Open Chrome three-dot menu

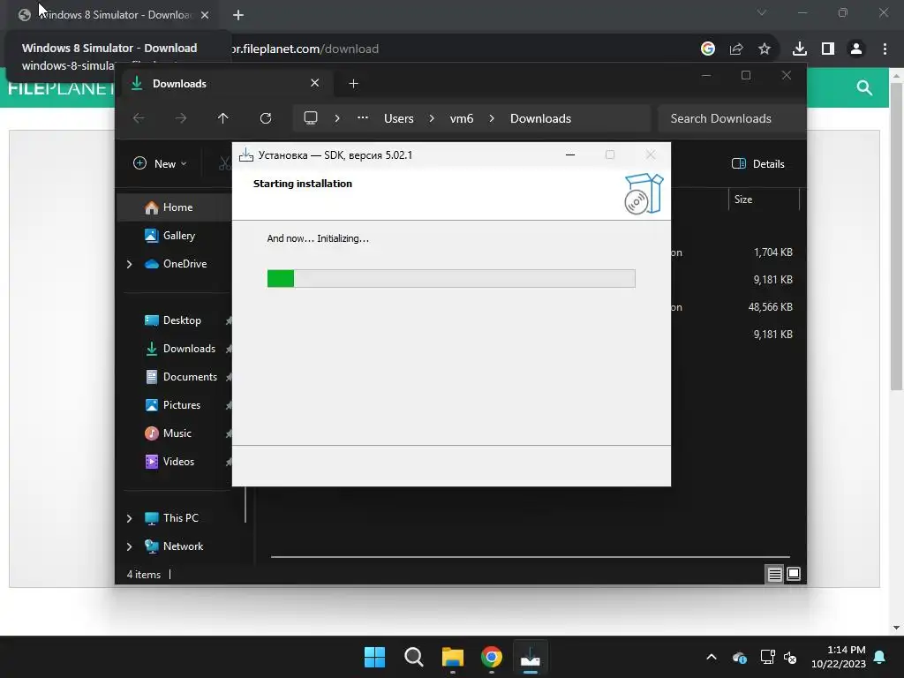point(885,49)
